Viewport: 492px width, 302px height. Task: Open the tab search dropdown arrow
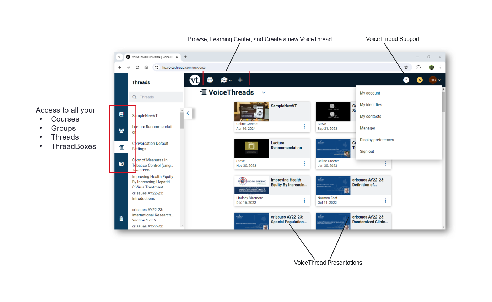click(119, 57)
